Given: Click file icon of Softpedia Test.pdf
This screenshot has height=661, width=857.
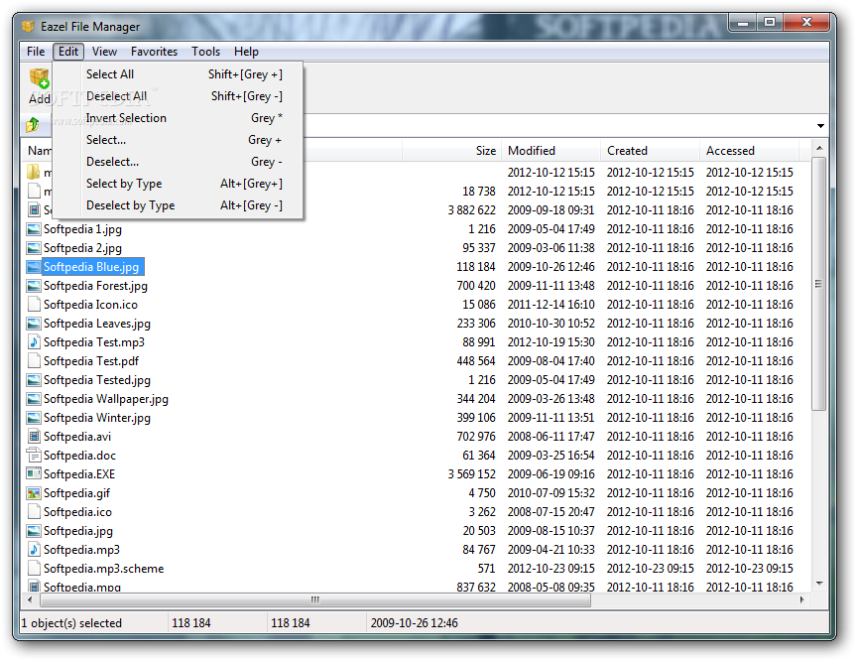Looking at the screenshot, I should coord(34,361).
